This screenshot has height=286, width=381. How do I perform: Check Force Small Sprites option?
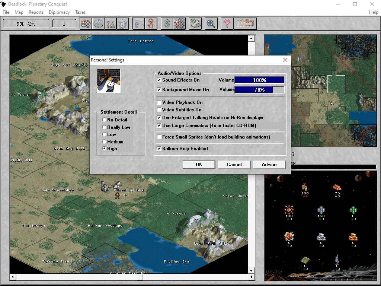click(x=159, y=137)
